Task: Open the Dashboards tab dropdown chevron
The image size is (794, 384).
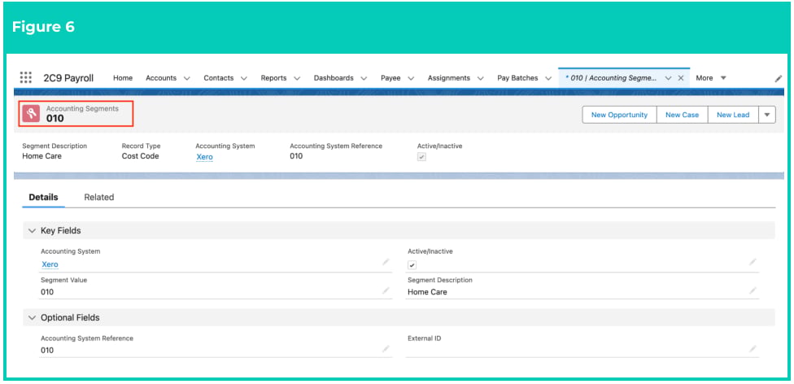Action: tap(364, 79)
